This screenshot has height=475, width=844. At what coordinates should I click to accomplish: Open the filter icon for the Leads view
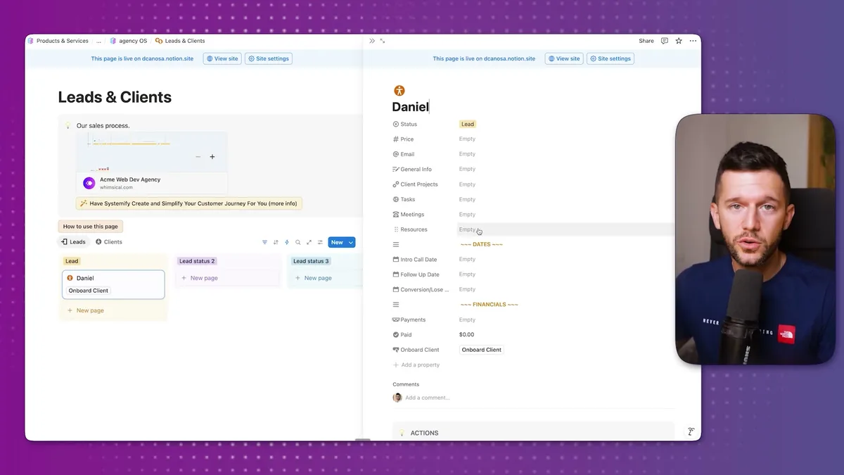click(265, 242)
